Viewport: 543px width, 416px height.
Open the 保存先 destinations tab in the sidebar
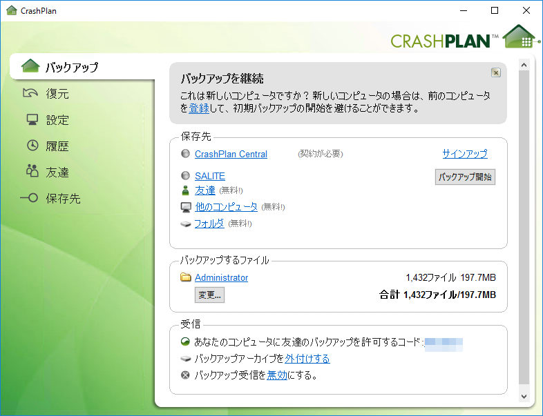click(63, 198)
